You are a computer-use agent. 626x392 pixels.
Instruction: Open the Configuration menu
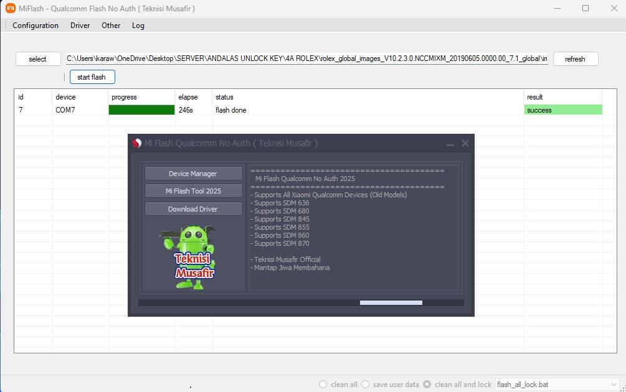click(x=36, y=26)
